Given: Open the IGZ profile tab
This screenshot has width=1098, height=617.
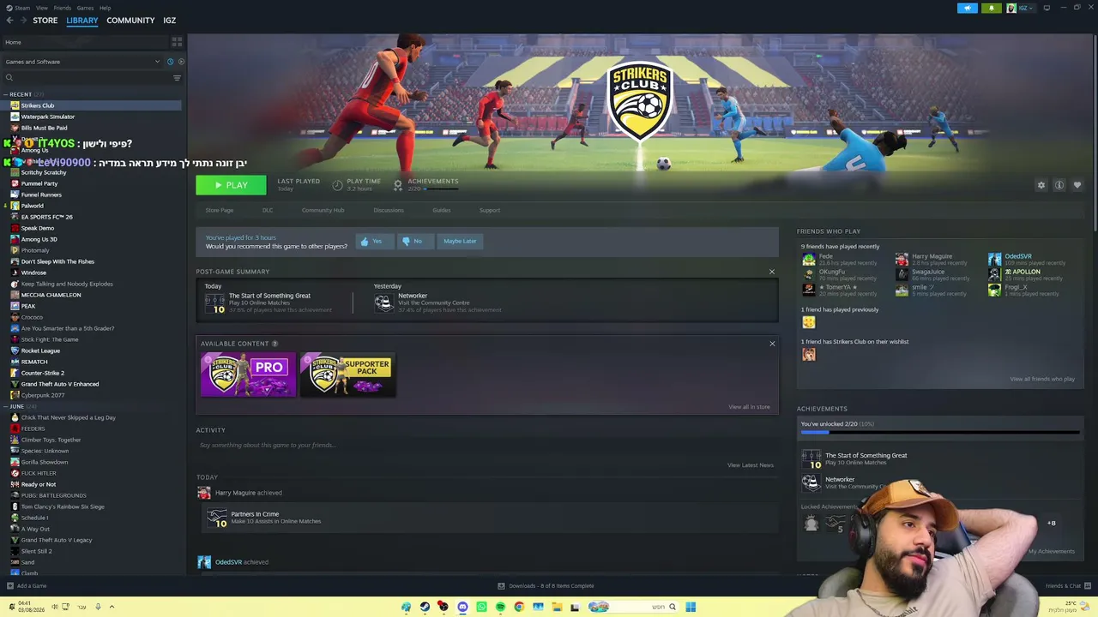Looking at the screenshot, I should (x=170, y=21).
